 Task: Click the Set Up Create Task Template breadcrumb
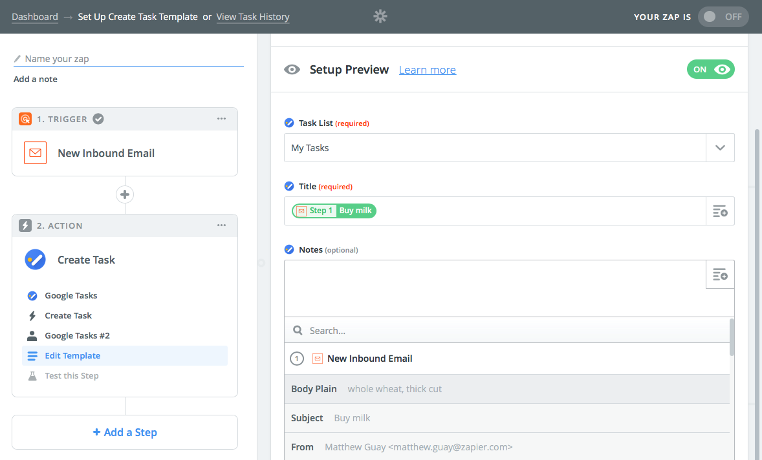pyautogui.click(x=138, y=17)
